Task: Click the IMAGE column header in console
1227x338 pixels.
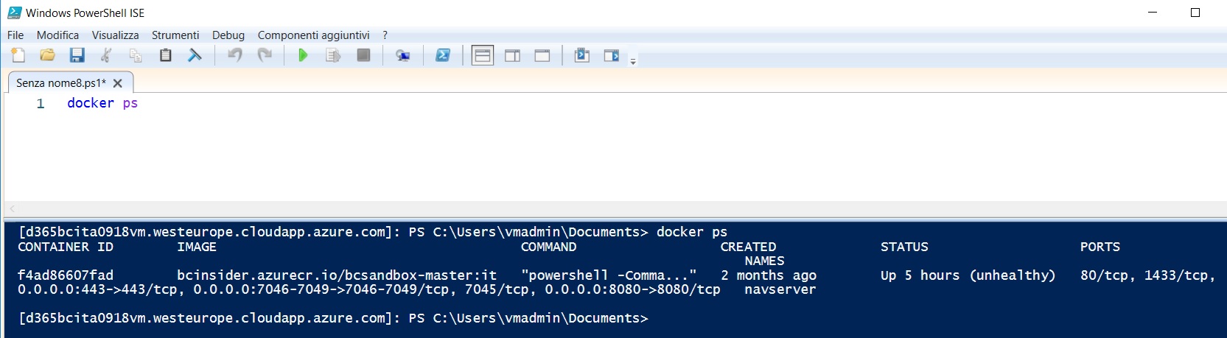Action: click(197, 247)
